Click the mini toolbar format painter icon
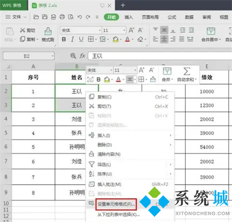Viewport: 232px width, 222px height. coord(153,79)
